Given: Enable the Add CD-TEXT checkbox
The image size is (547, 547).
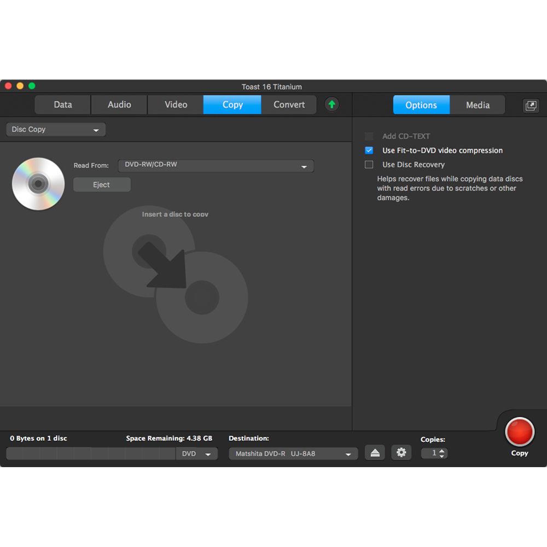Looking at the screenshot, I should click(x=369, y=136).
